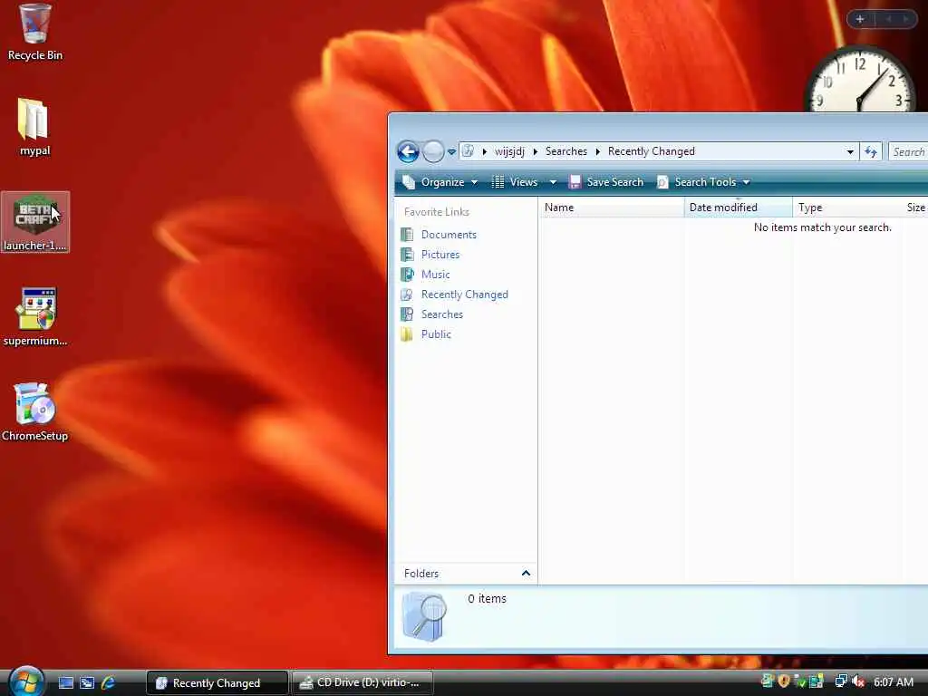Click the first tray icon at the left

coord(767,681)
